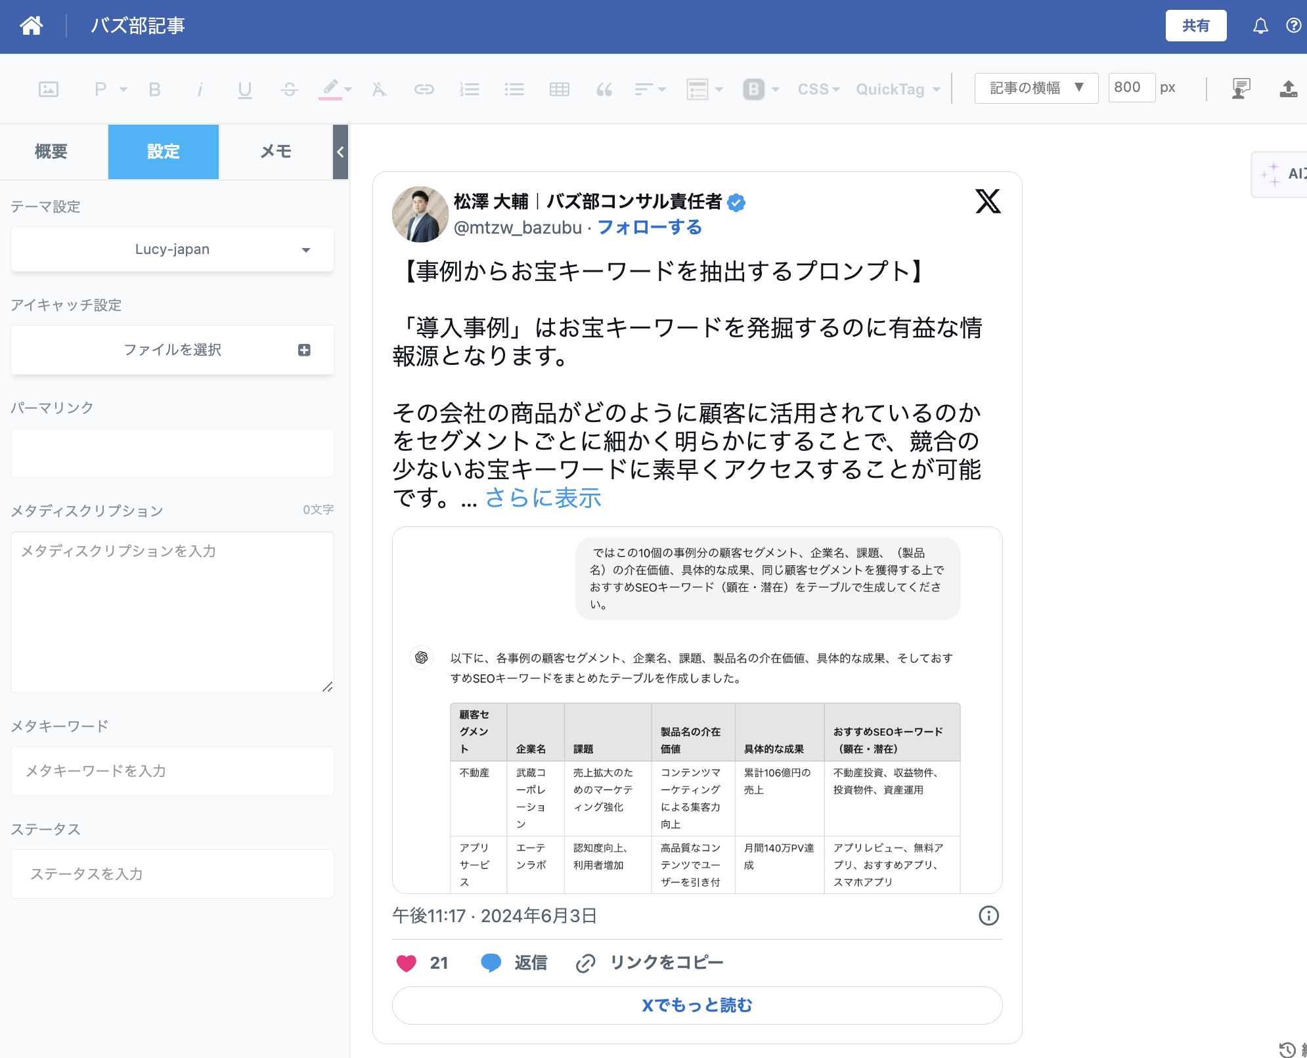The image size is (1307, 1058).
Task: Switch to the 設定 tab
Action: tap(164, 152)
